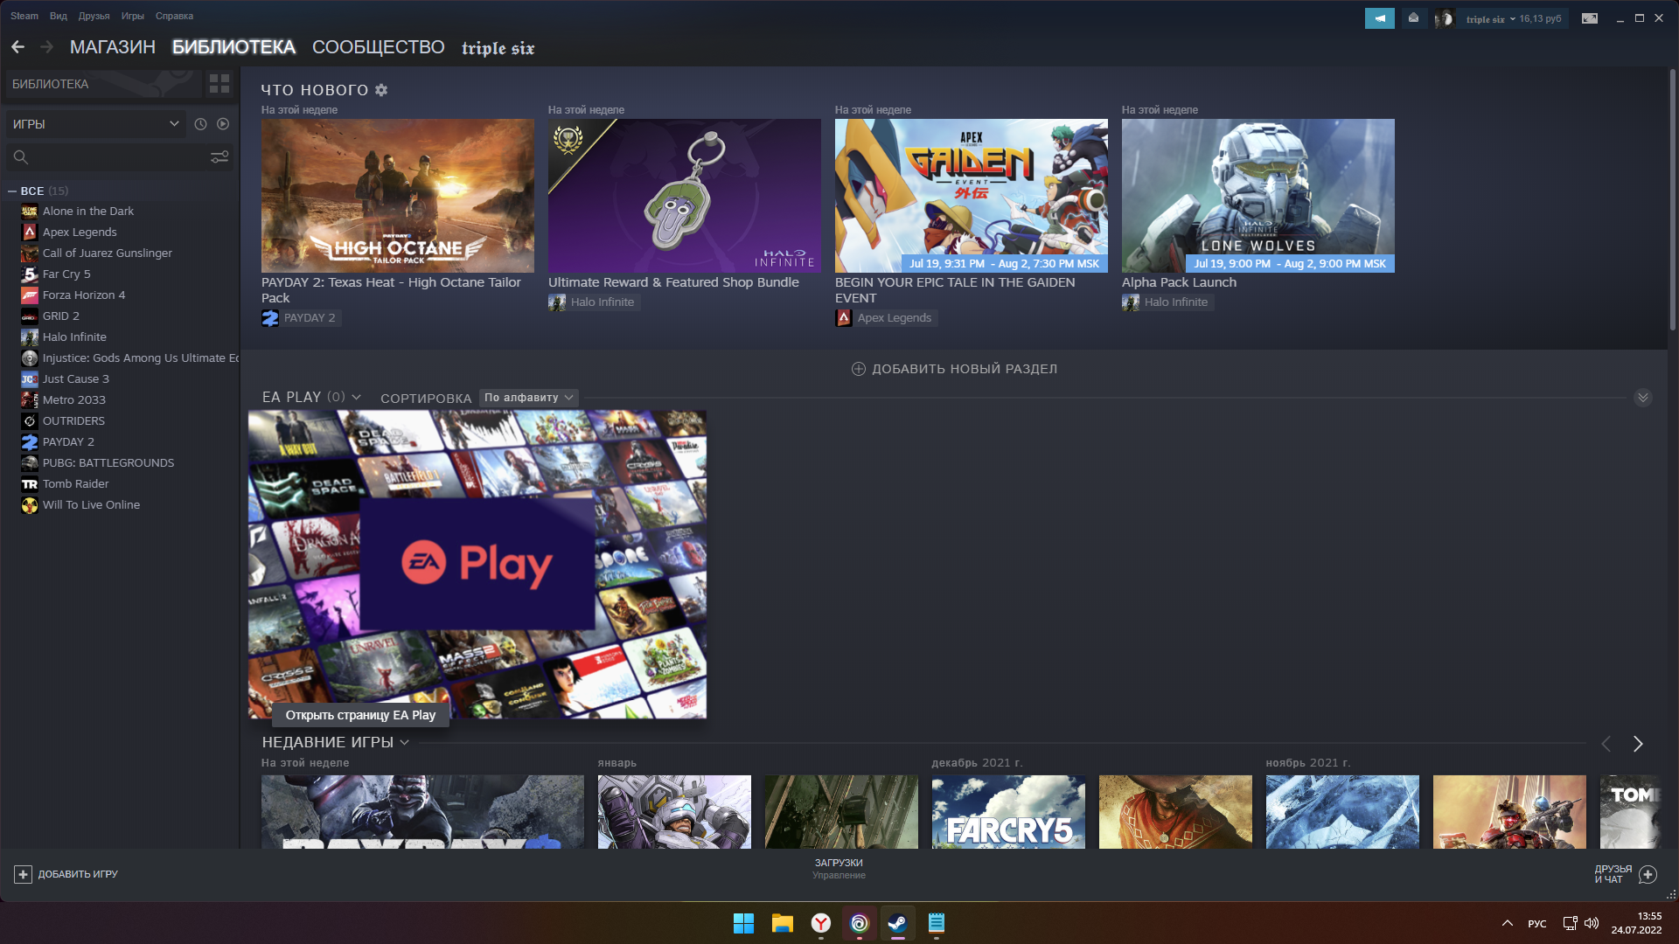Click the Steam announcements megaphone icon

tap(1380, 18)
